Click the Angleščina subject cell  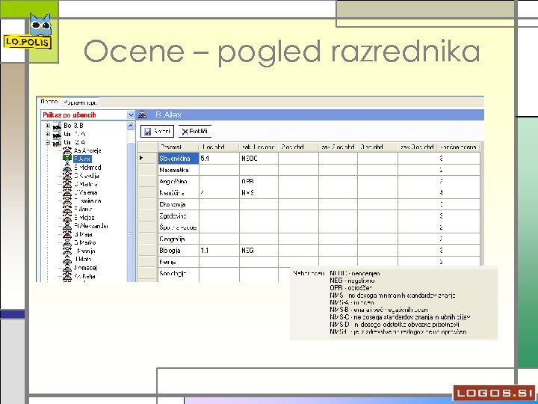[x=179, y=181]
